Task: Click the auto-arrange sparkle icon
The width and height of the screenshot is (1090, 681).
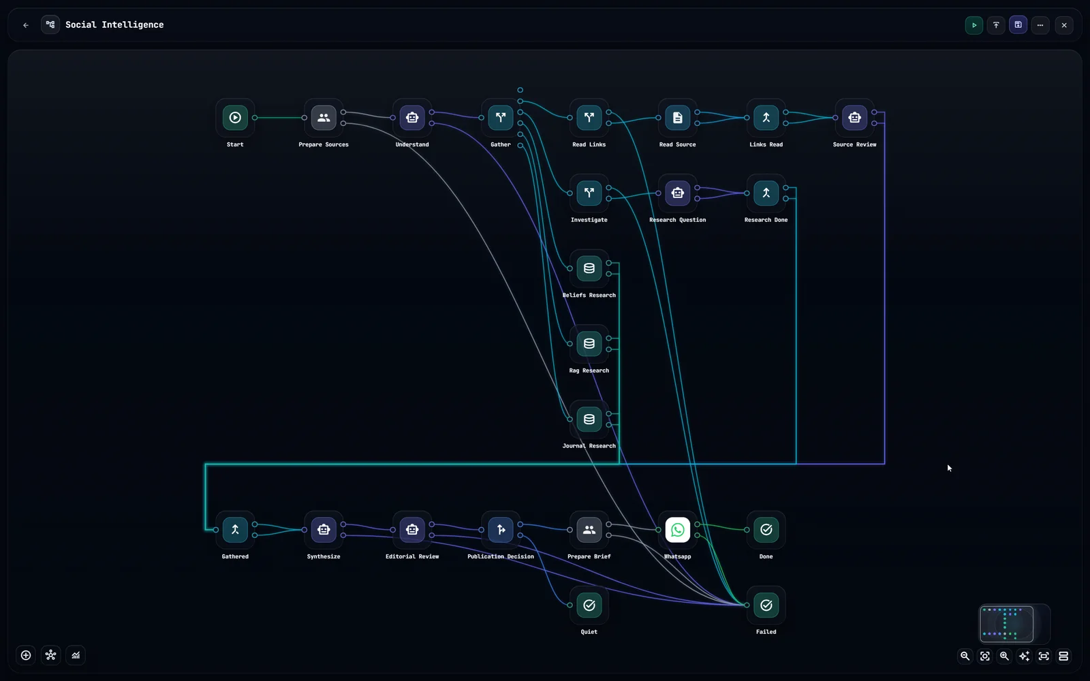Action: click(x=1024, y=656)
